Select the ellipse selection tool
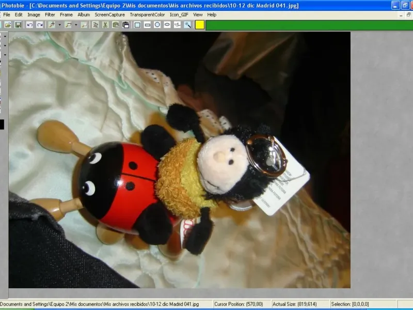Screen dimensions: 413x310 pyautogui.click(x=167, y=25)
